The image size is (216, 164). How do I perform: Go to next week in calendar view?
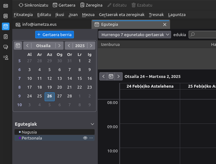[x=119, y=76]
